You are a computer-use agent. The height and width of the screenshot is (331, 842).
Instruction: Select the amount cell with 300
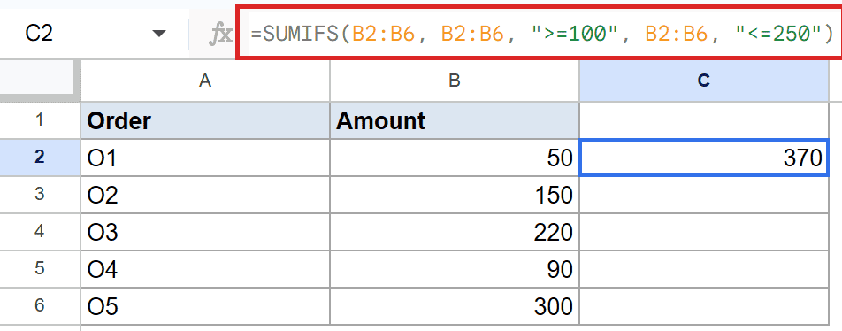point(455,305)
